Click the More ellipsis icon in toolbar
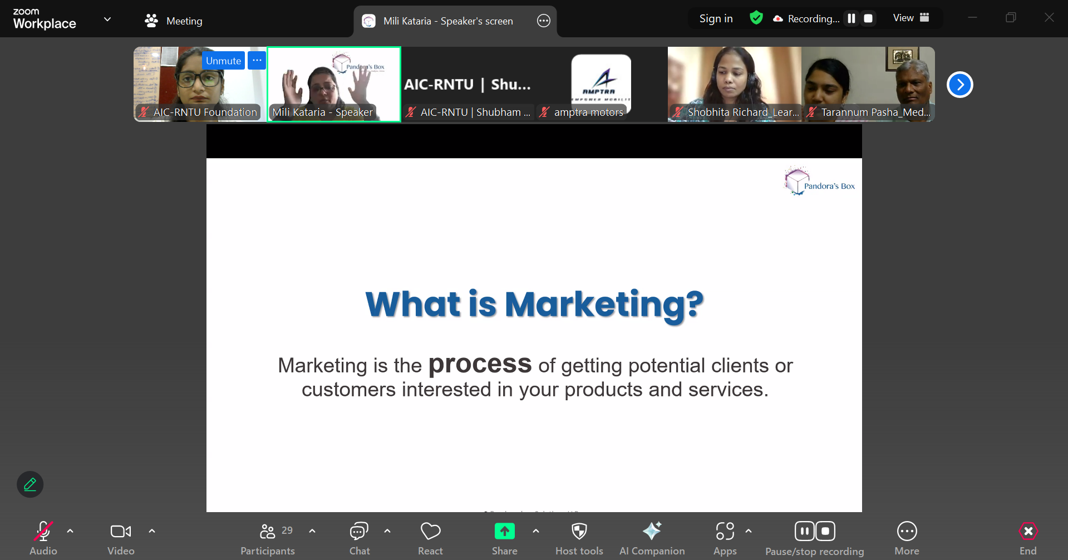 pyautogui.click(x=907, y=532)
